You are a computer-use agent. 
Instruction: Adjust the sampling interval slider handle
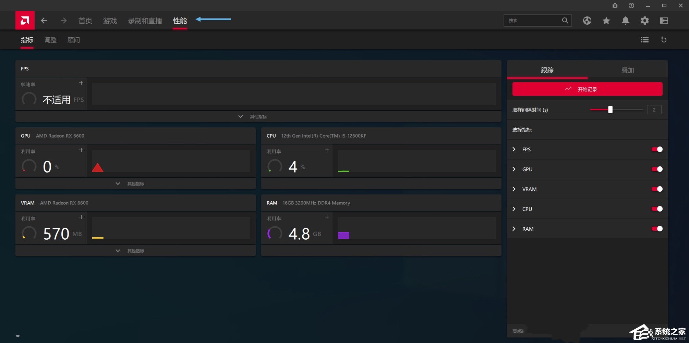tap(610, 110)
